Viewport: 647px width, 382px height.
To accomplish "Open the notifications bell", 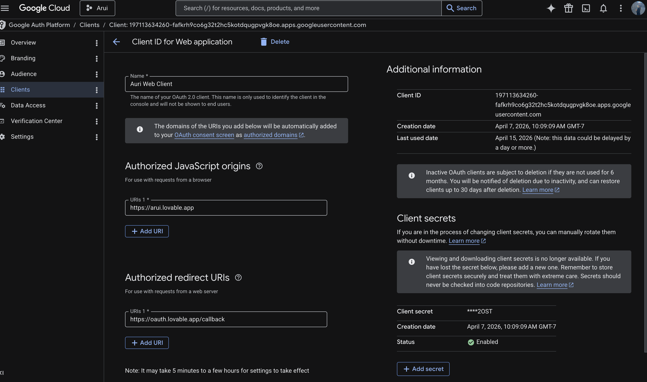I will point(603,8).
